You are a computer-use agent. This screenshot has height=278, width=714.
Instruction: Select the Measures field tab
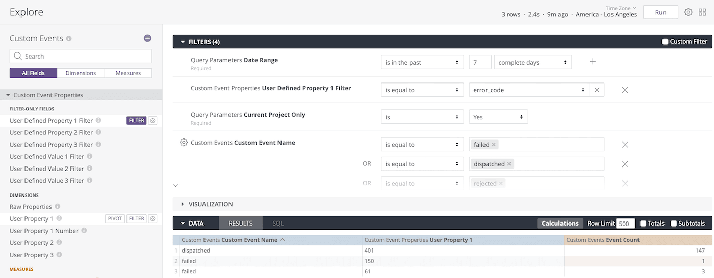tap(128, 73)
